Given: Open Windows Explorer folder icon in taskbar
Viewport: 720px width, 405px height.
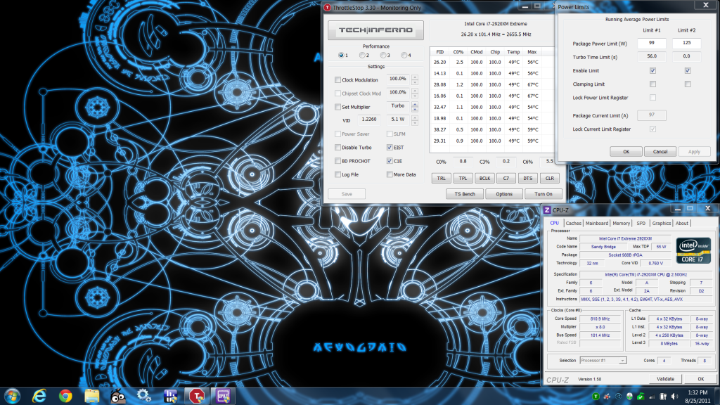Looking at the screenshot, I should pos(92,396).
